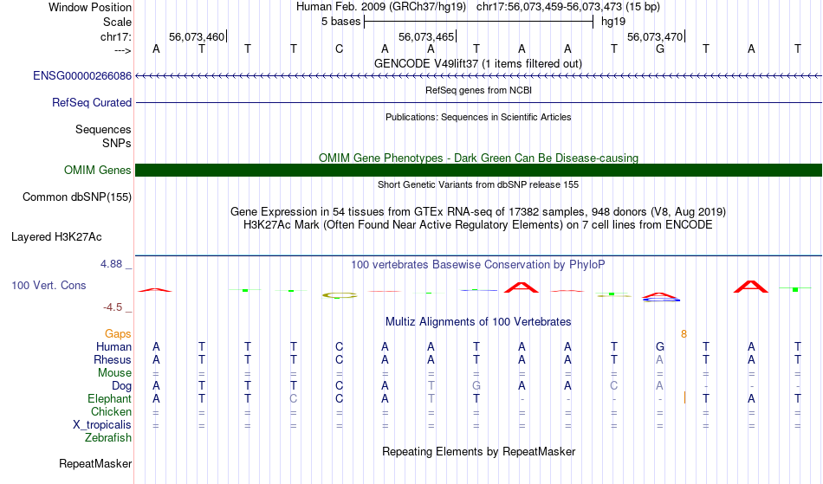Click the 56,073,460 position marker

pos(198,36)
